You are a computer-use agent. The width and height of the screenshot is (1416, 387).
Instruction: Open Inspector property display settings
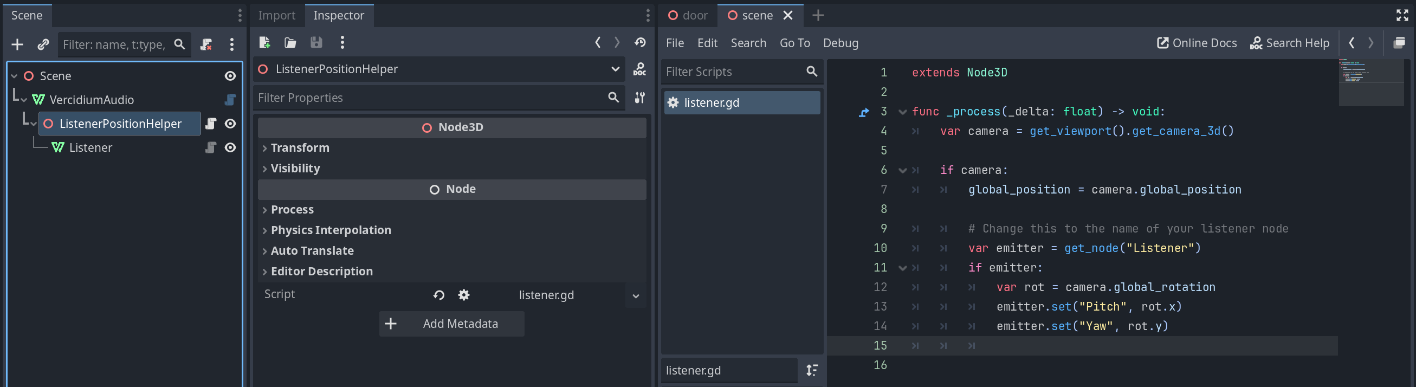[640, 98]
